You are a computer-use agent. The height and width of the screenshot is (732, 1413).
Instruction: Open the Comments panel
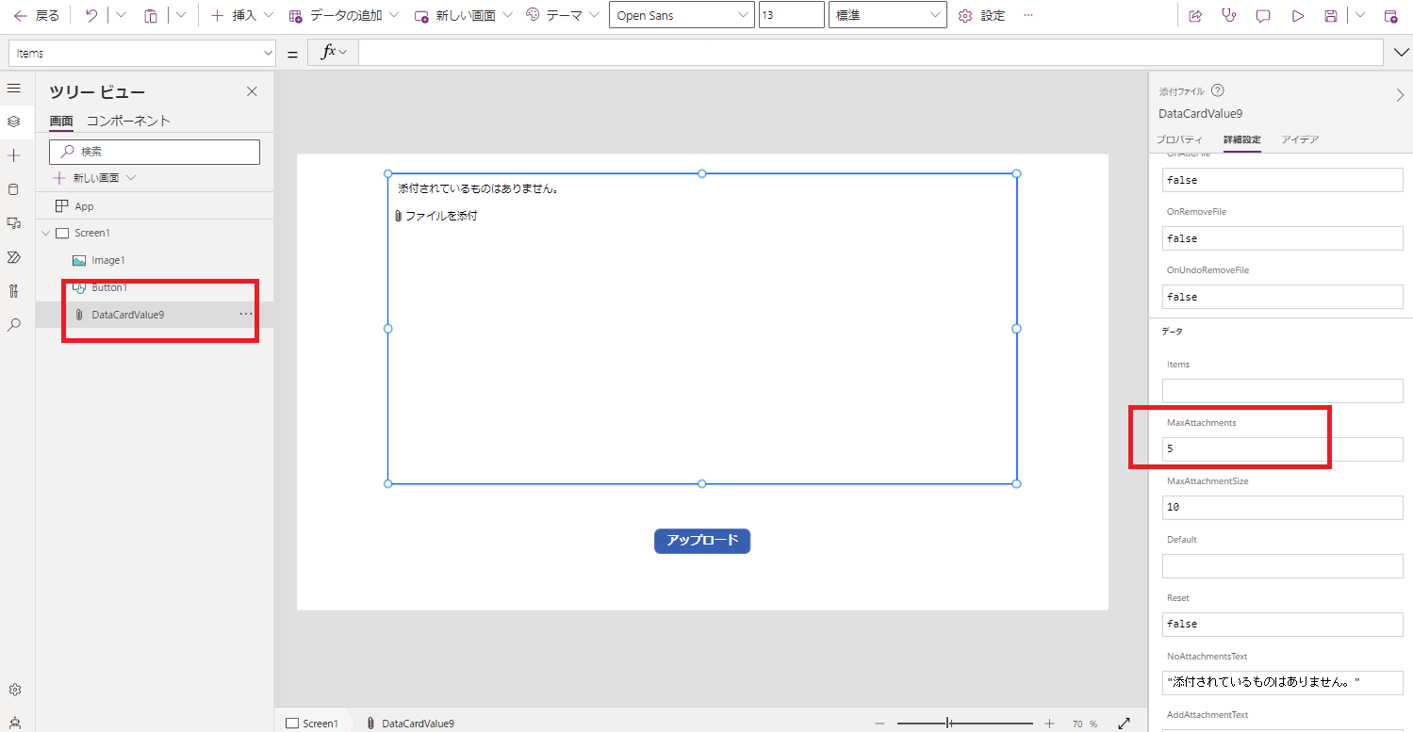coord(1262,15)
